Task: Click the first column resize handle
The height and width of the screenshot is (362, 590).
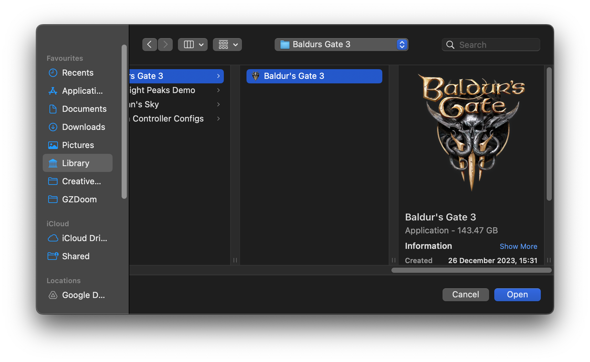Action: tap(235, 260)
